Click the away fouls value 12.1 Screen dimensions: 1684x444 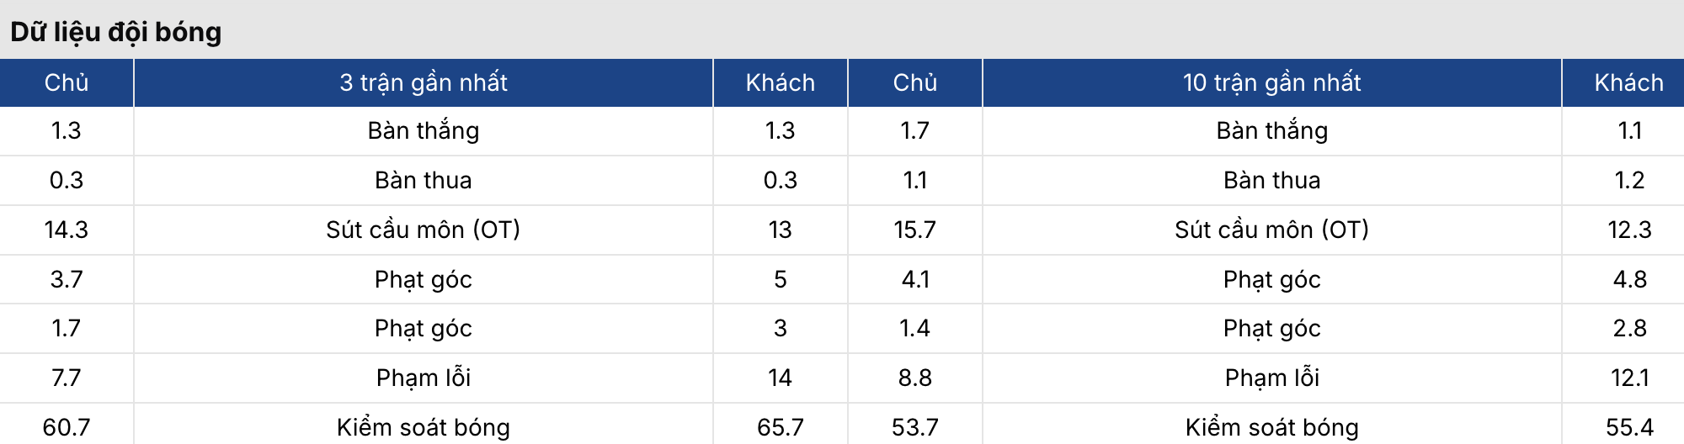pyautogui.click(x=1628, y=378)
